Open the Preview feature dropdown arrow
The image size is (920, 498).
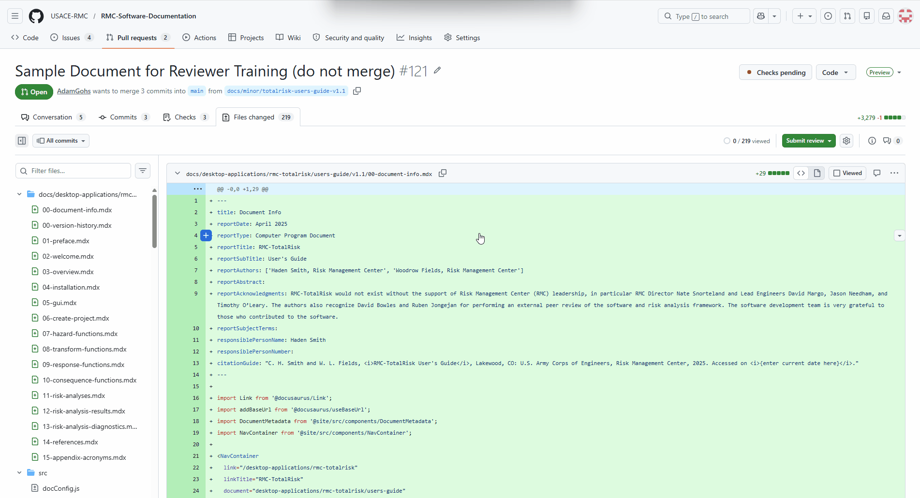899,73
